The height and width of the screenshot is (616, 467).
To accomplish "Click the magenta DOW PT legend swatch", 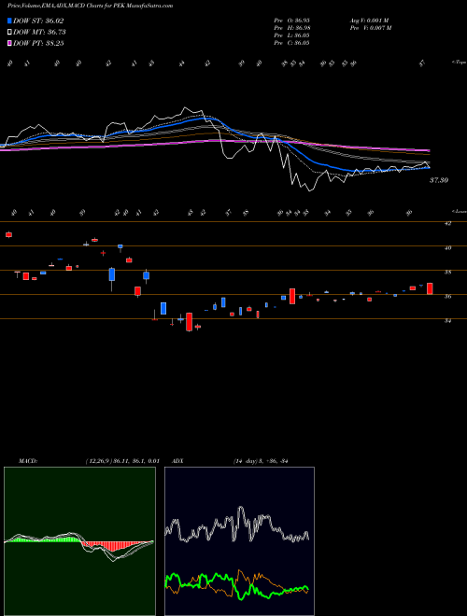I will pyautogui.click(x=10, y=43).
